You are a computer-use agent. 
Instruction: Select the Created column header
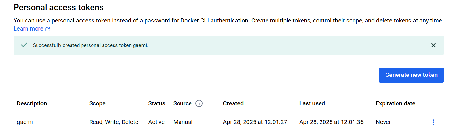click(233, 103)
